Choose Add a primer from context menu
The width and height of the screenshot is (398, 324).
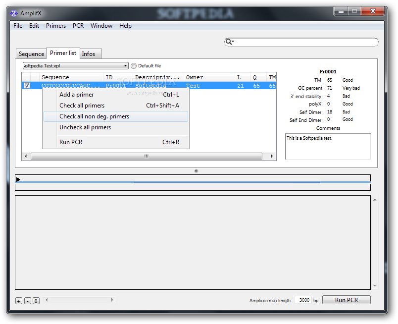click(116, 95)
